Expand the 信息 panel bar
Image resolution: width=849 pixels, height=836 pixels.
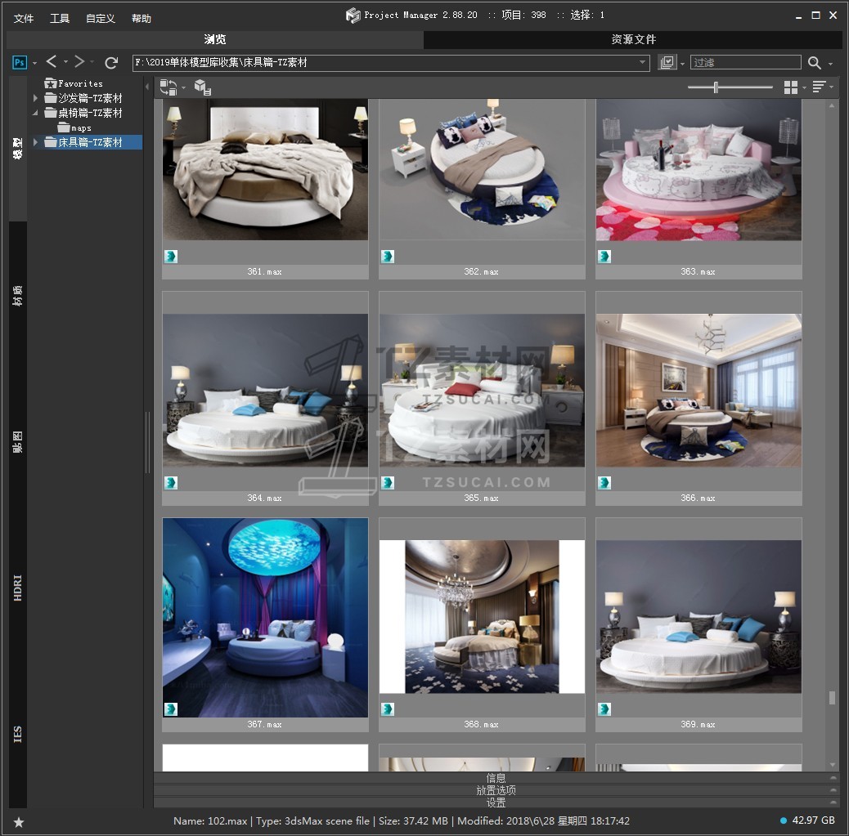click(x=496, y=778)
